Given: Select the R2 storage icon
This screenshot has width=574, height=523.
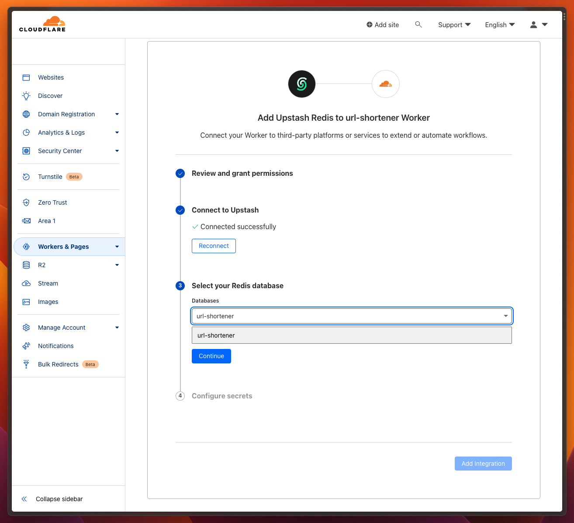Looking at the screenshot, I should pyautogui.click(x=26, y=265).
